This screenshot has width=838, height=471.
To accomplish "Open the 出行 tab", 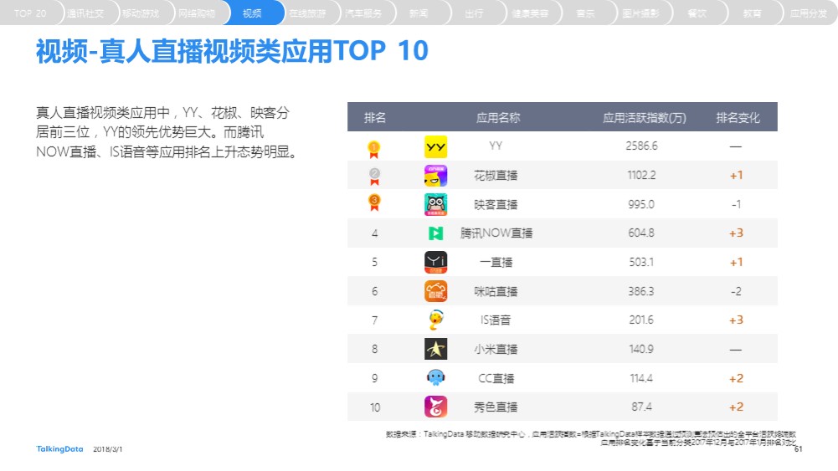I will click(x=474, y=13).
